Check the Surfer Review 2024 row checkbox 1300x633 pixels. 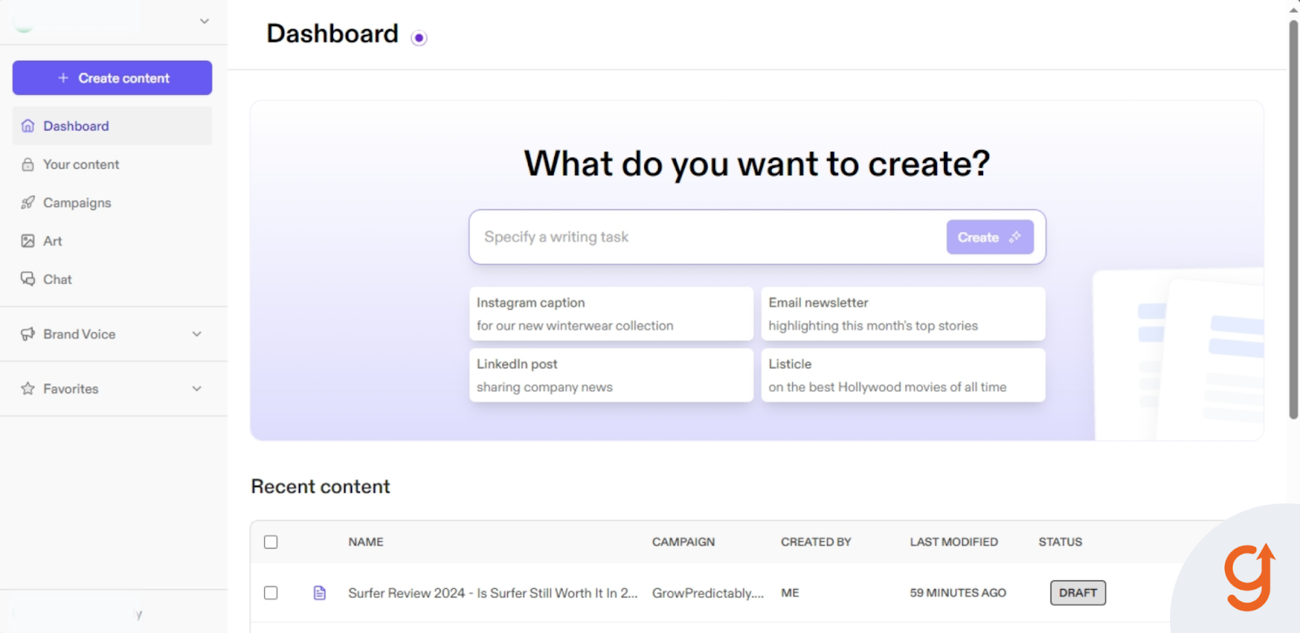pyautogui.click(x=271, y=593)
